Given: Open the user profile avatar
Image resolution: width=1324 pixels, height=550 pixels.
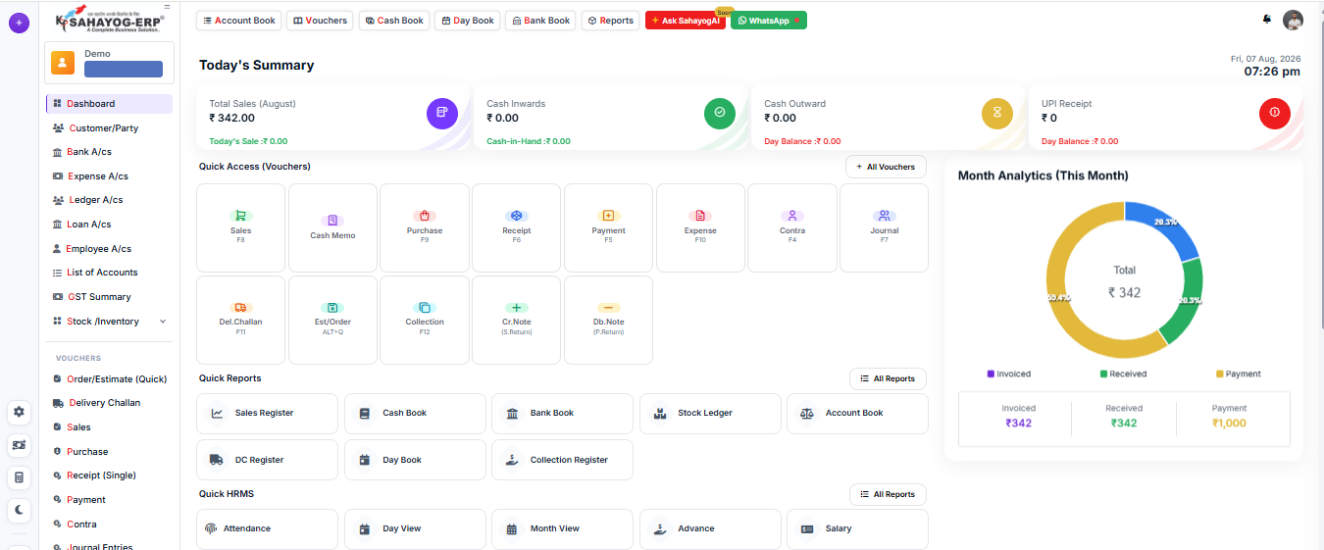Looking at the screenshot, I should [1294, 20].
